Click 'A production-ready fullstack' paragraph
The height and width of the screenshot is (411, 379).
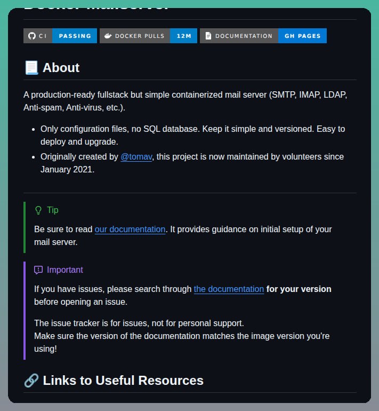coord(186,101)
